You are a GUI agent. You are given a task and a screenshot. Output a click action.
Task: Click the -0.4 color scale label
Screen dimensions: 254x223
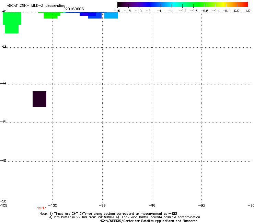click(x=216, y=11)
